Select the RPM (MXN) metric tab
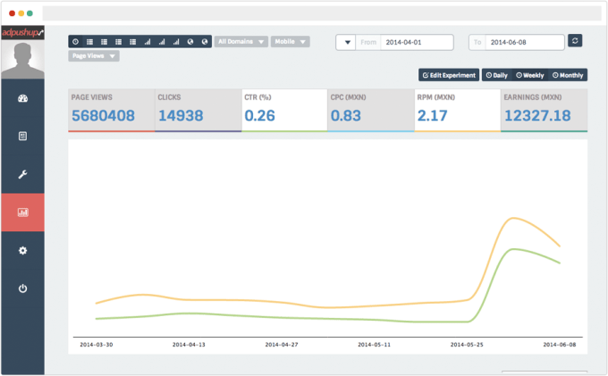 [x=457, y=110]
